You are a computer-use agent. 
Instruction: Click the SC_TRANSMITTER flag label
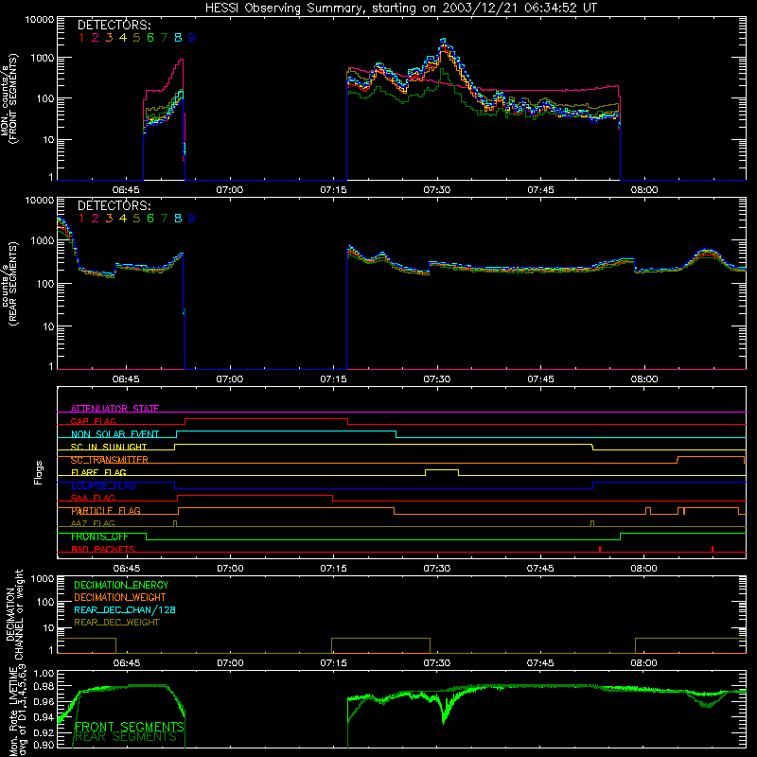click(x=110, y=460)
